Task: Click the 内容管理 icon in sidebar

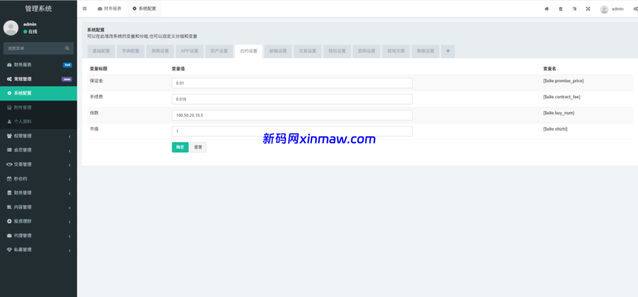Action: 9,207
